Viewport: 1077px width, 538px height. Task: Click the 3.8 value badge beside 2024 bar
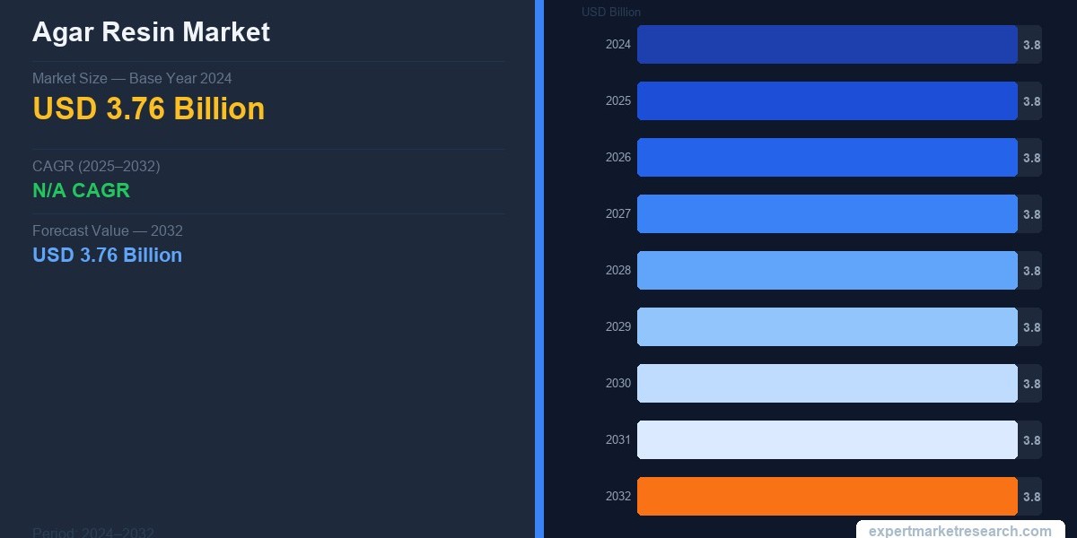coord(1031,45)
